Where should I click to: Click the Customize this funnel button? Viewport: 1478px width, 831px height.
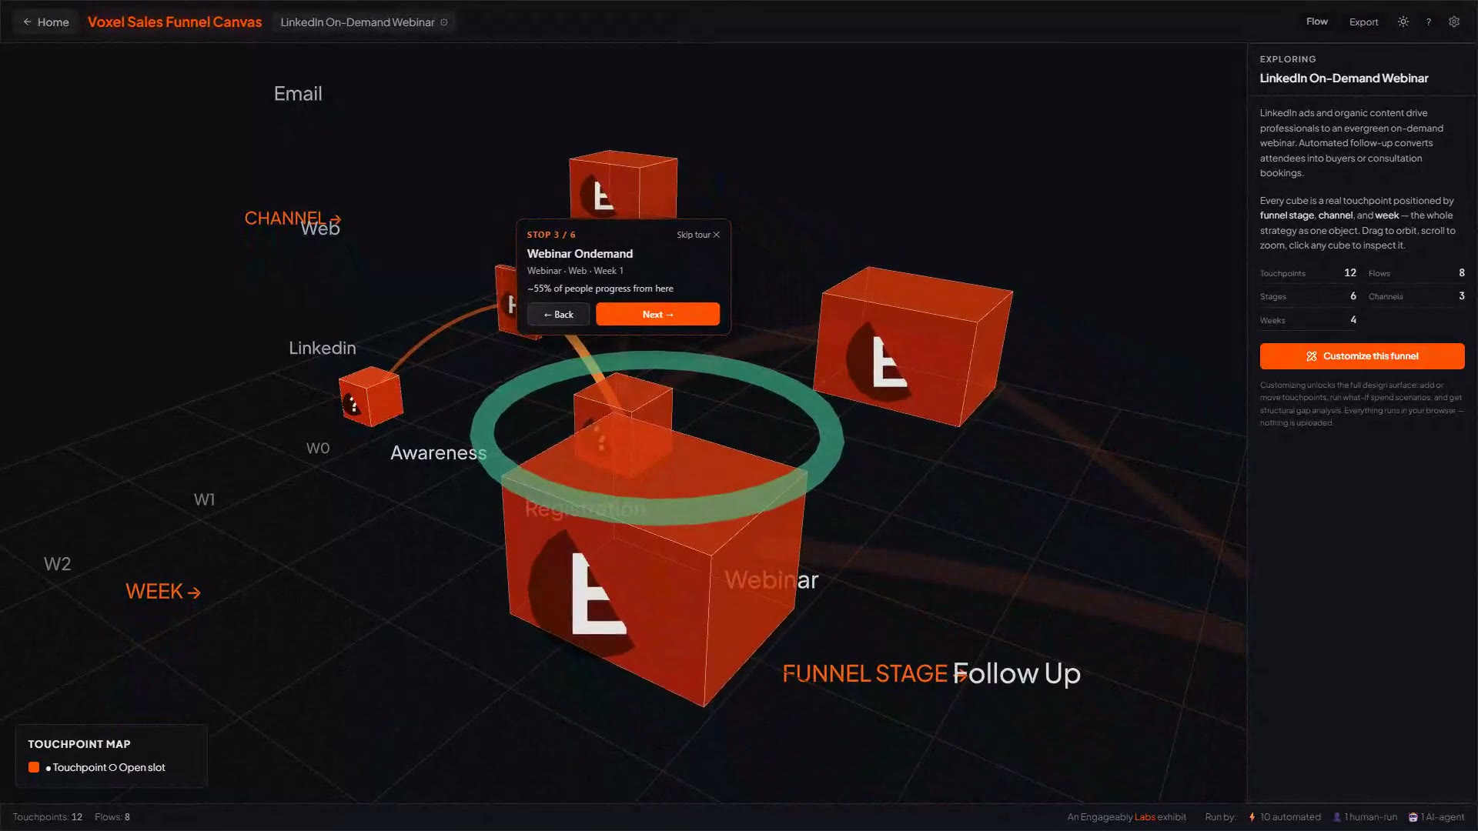point(1362,356)
